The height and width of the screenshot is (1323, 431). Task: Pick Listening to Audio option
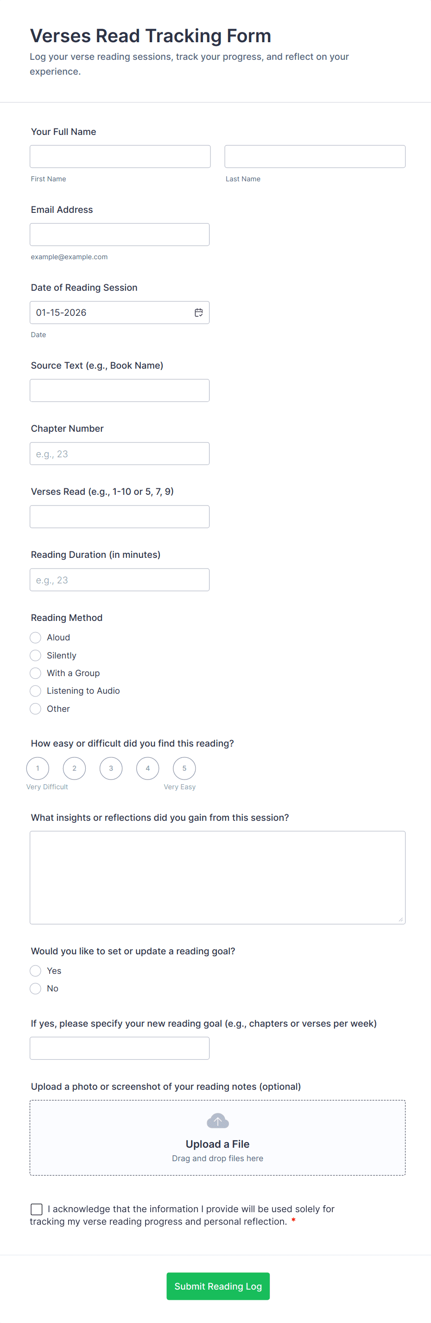point(35,691)
